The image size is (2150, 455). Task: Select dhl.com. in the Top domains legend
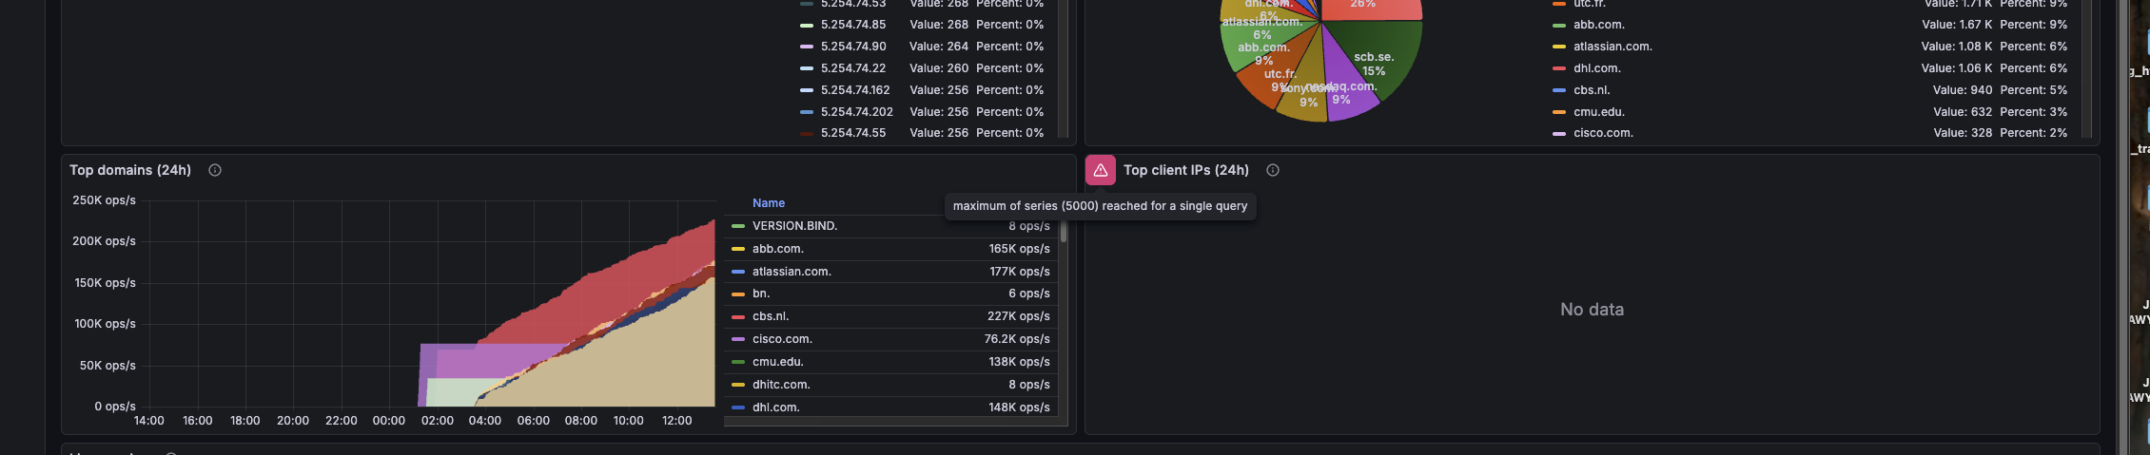[775, 408]
